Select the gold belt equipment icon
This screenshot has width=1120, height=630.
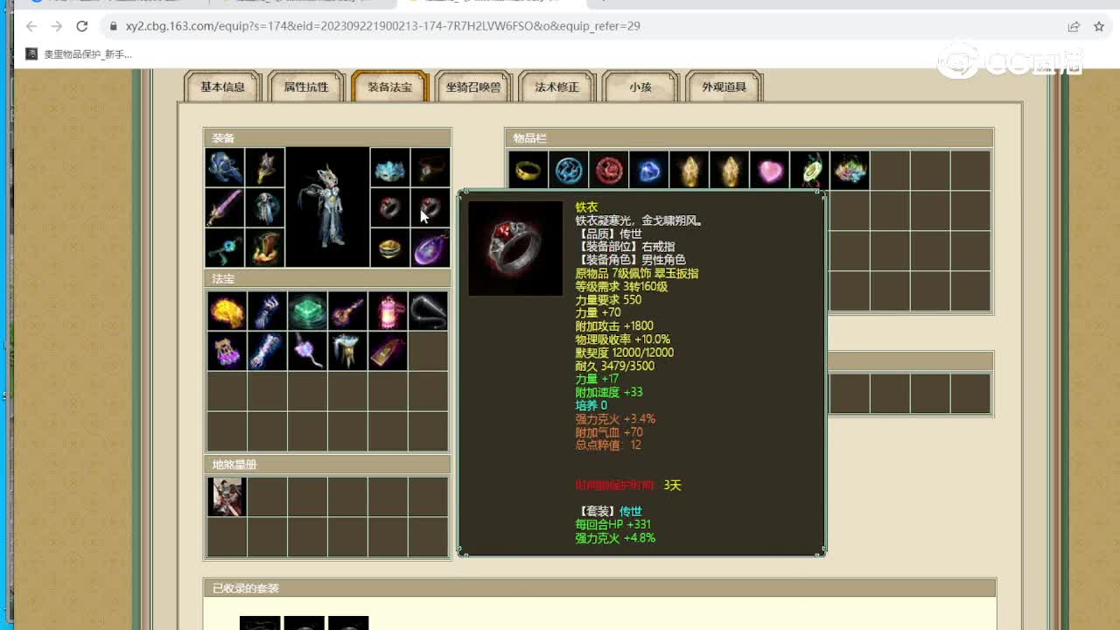point(389,248)
